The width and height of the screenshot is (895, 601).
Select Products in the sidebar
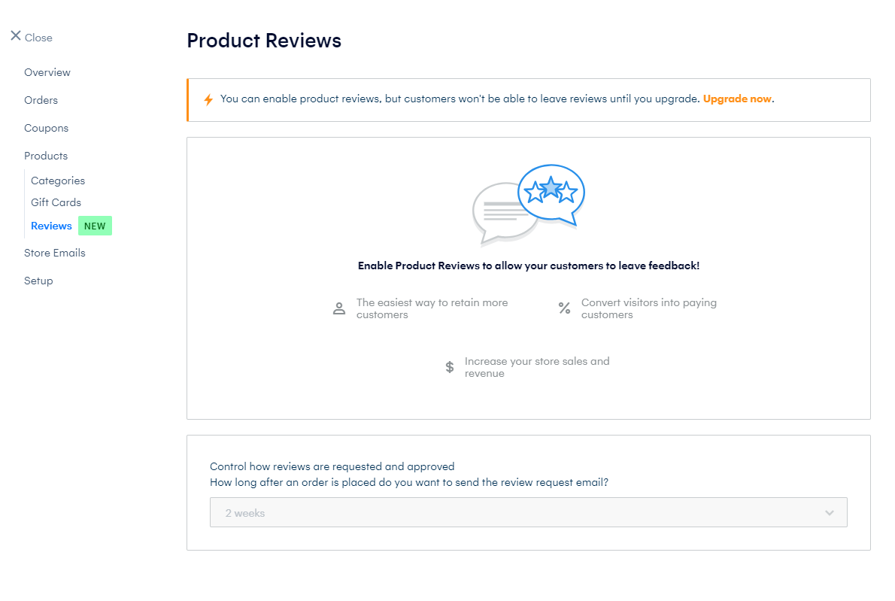(46, 156)
